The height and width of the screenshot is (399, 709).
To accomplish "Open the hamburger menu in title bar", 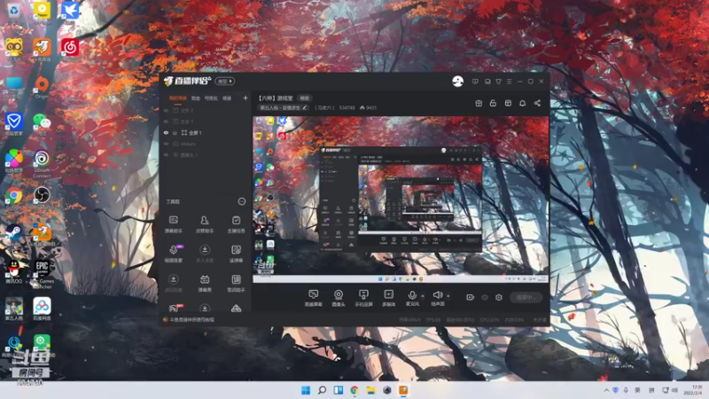I will pyautogui.click(x=509, y=82).
